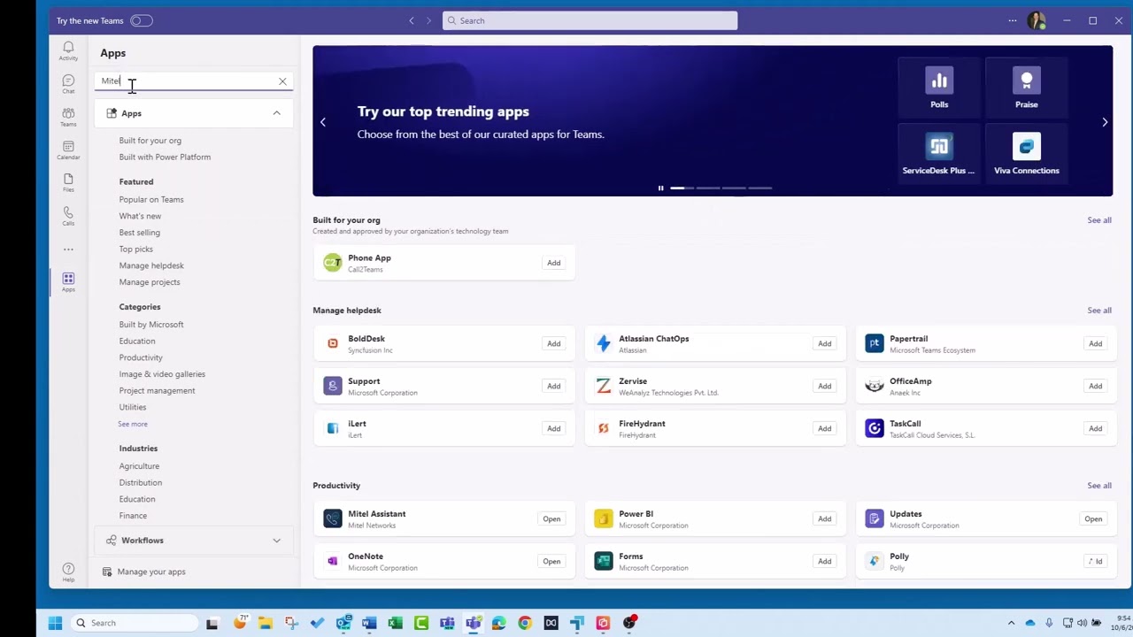Select Popular on Teams filter
The height and width of the screenshot is (637, 1133).
(x=151, y=200)
